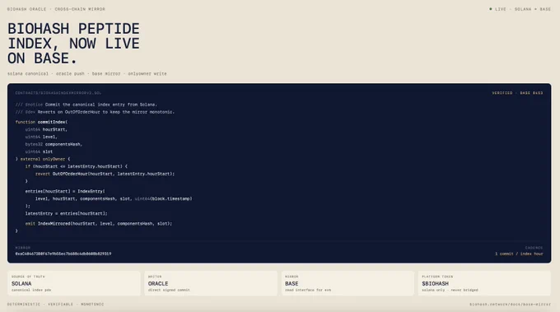
Task: Click the "external onlyOwner" modifier line
Action: pos(43,159)
